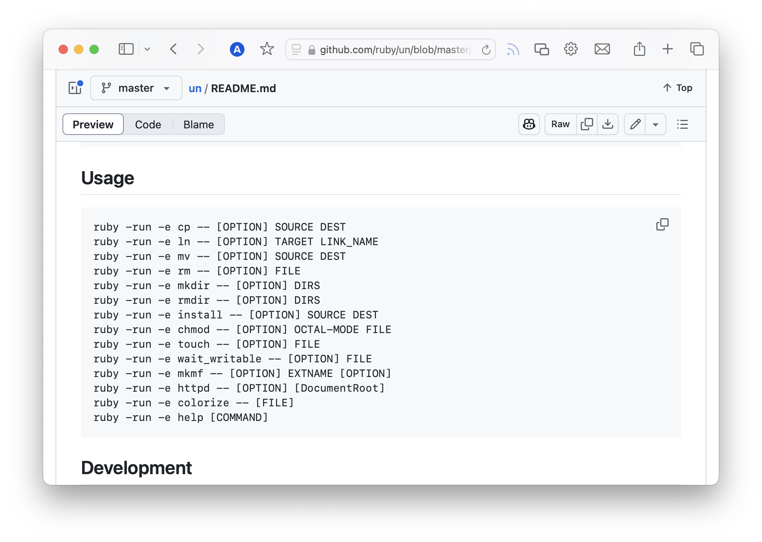Click the Development heading
Screen dimensions: 762x542
137,468
